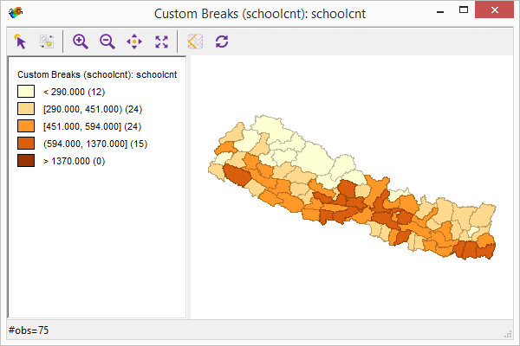Click the window's bottom-right resize grip
This screenshot has height=346, width=520.
pos(508,335)
